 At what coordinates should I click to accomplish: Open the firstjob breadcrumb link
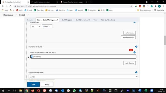click(x=22, y=15)
